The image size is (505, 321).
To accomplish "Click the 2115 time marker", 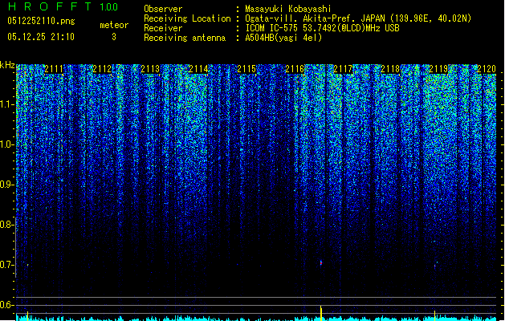I will tap(246, 69).
